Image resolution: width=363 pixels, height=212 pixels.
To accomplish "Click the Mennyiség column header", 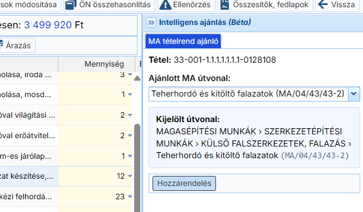I will 96,64.
